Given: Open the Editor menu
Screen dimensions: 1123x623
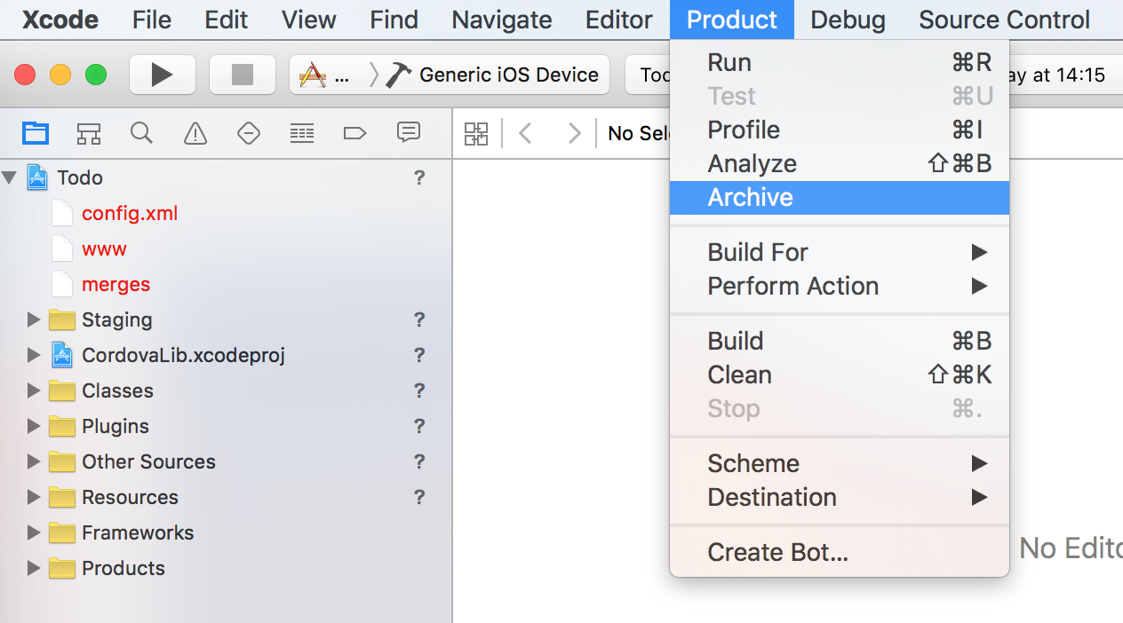Looking at the screenshot, I should [619, 20].
